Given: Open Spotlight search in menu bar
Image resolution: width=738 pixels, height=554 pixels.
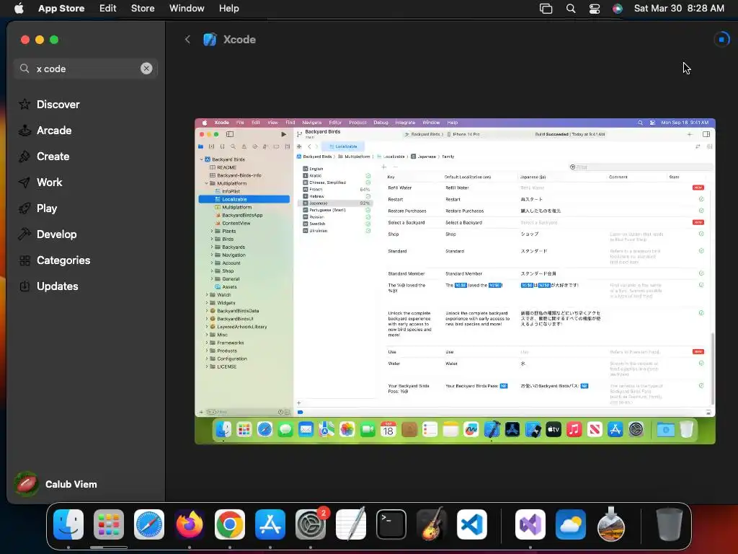Looking at the screenshot, I should [x=571, y=8].
